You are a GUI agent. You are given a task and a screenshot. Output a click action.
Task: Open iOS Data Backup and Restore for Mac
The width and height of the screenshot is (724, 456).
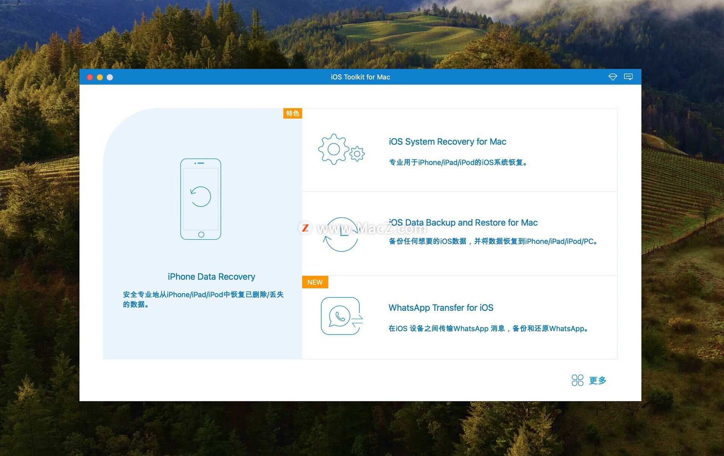(463, 223)
